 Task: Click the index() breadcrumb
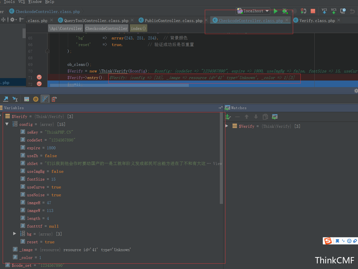[x=138, y=28]
